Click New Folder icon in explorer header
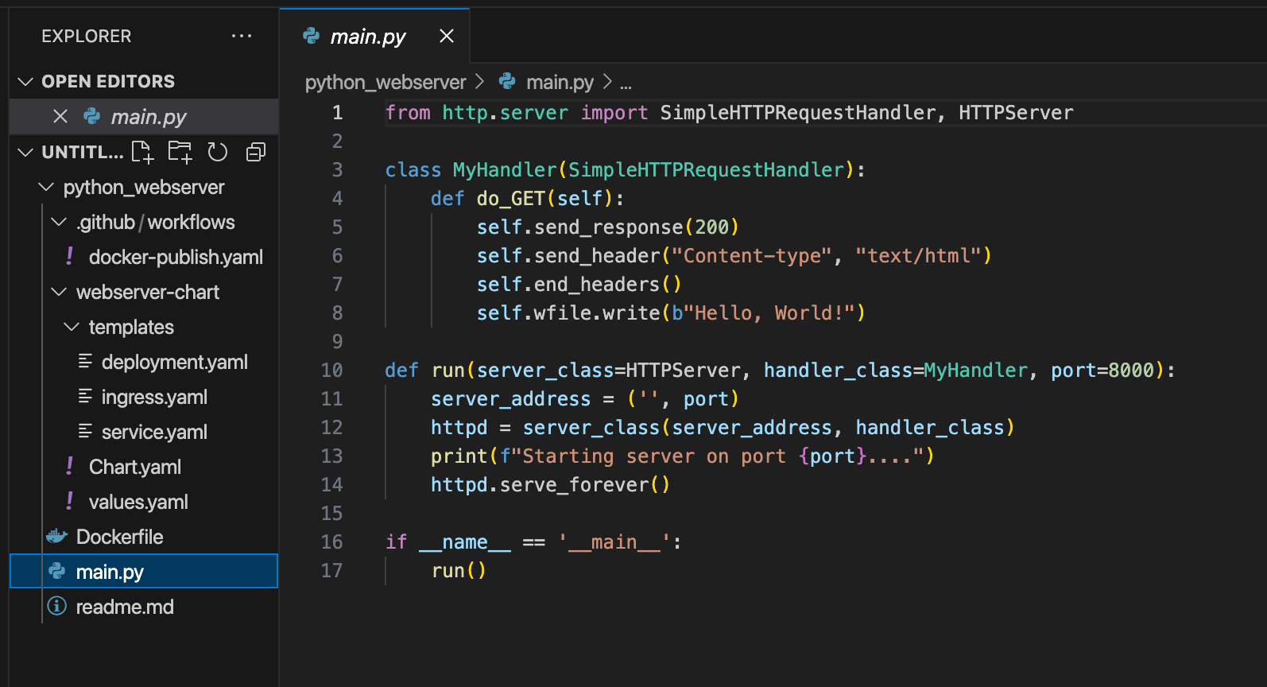Viewport: 1267px width, 687px height. (x=180, y=152)
